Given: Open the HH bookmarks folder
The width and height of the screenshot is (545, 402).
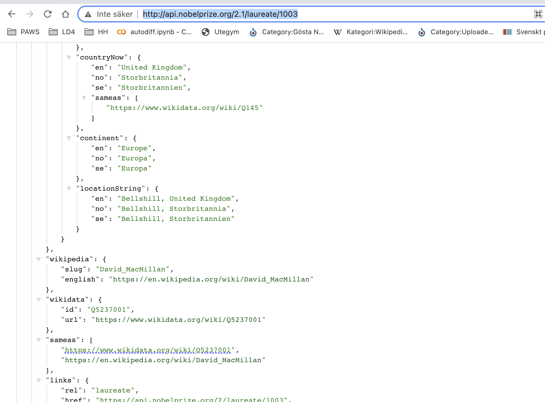Looking at the screenshot, I should click(x=96, y=32).
